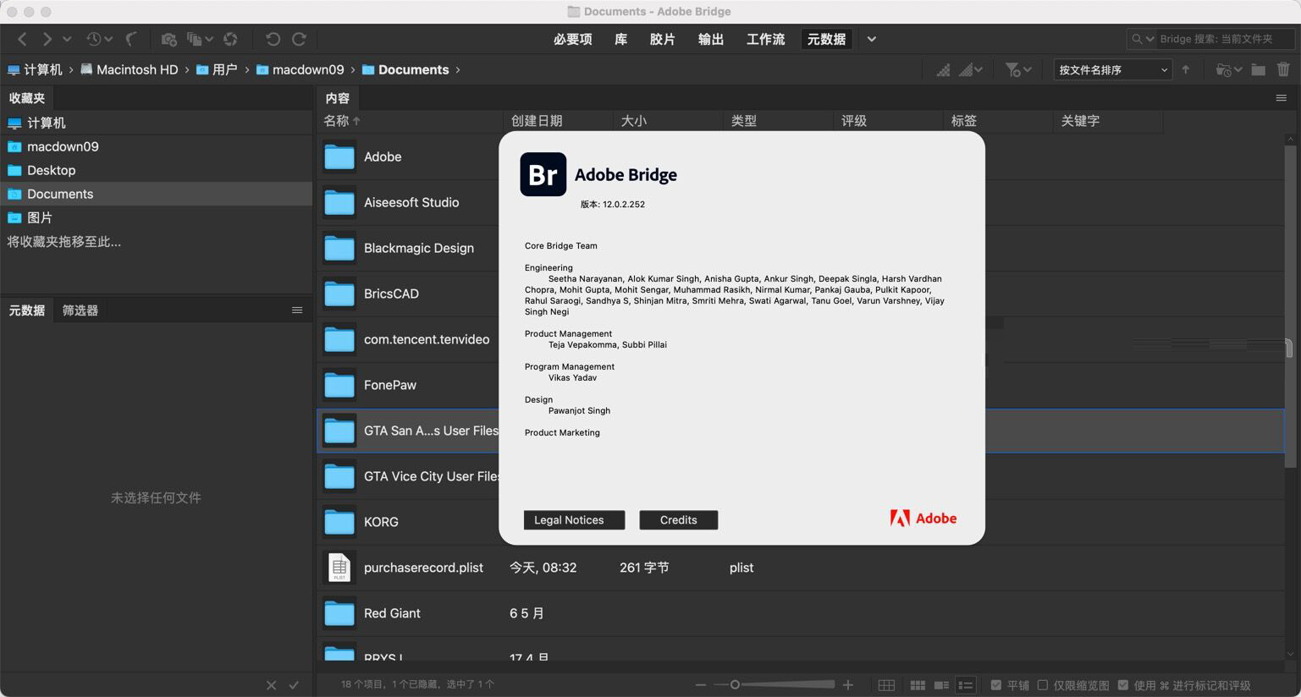Click the content vertical scrollbar
The height and width of the screenshot is (697, 1301).
click(1290, 306)
